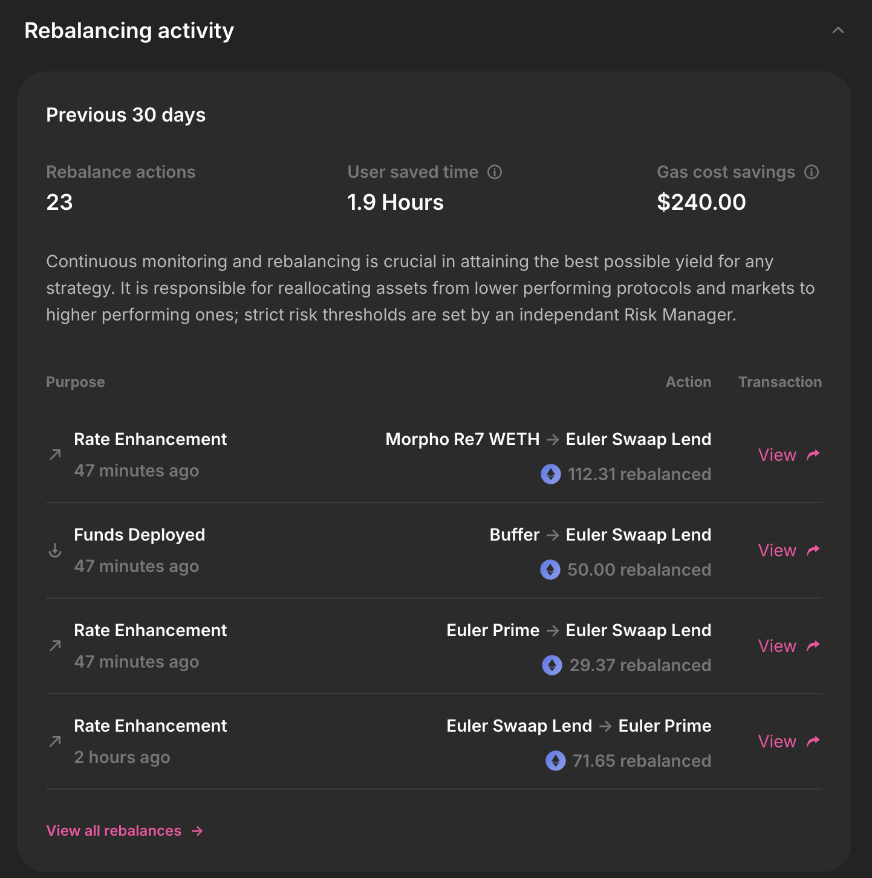Viewport: 872px width, 878px height.
Task: View transaction for Euler Prime to Euler Swaap Lend
Action: (777, 646)
